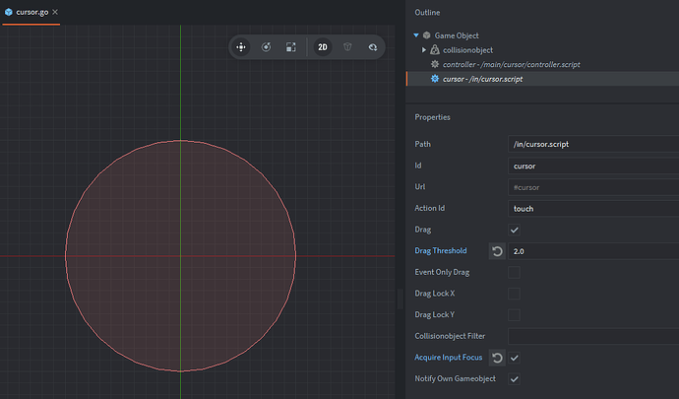
Task: Select Game Object in the Outline
Action: (x=457, y=35)
